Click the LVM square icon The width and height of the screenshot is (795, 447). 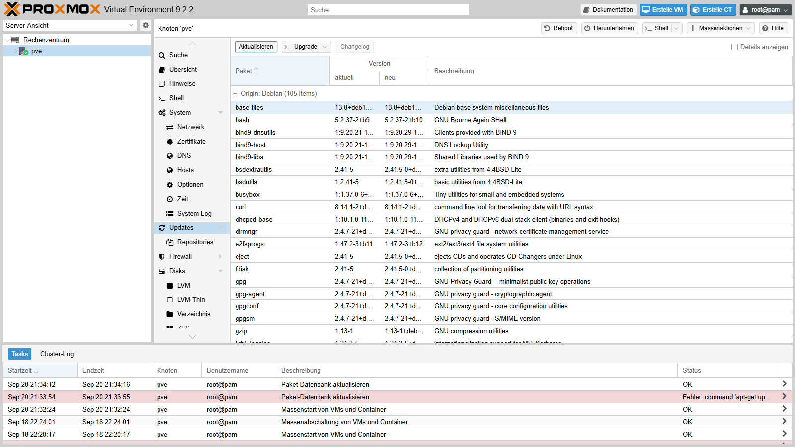point(170,286)
